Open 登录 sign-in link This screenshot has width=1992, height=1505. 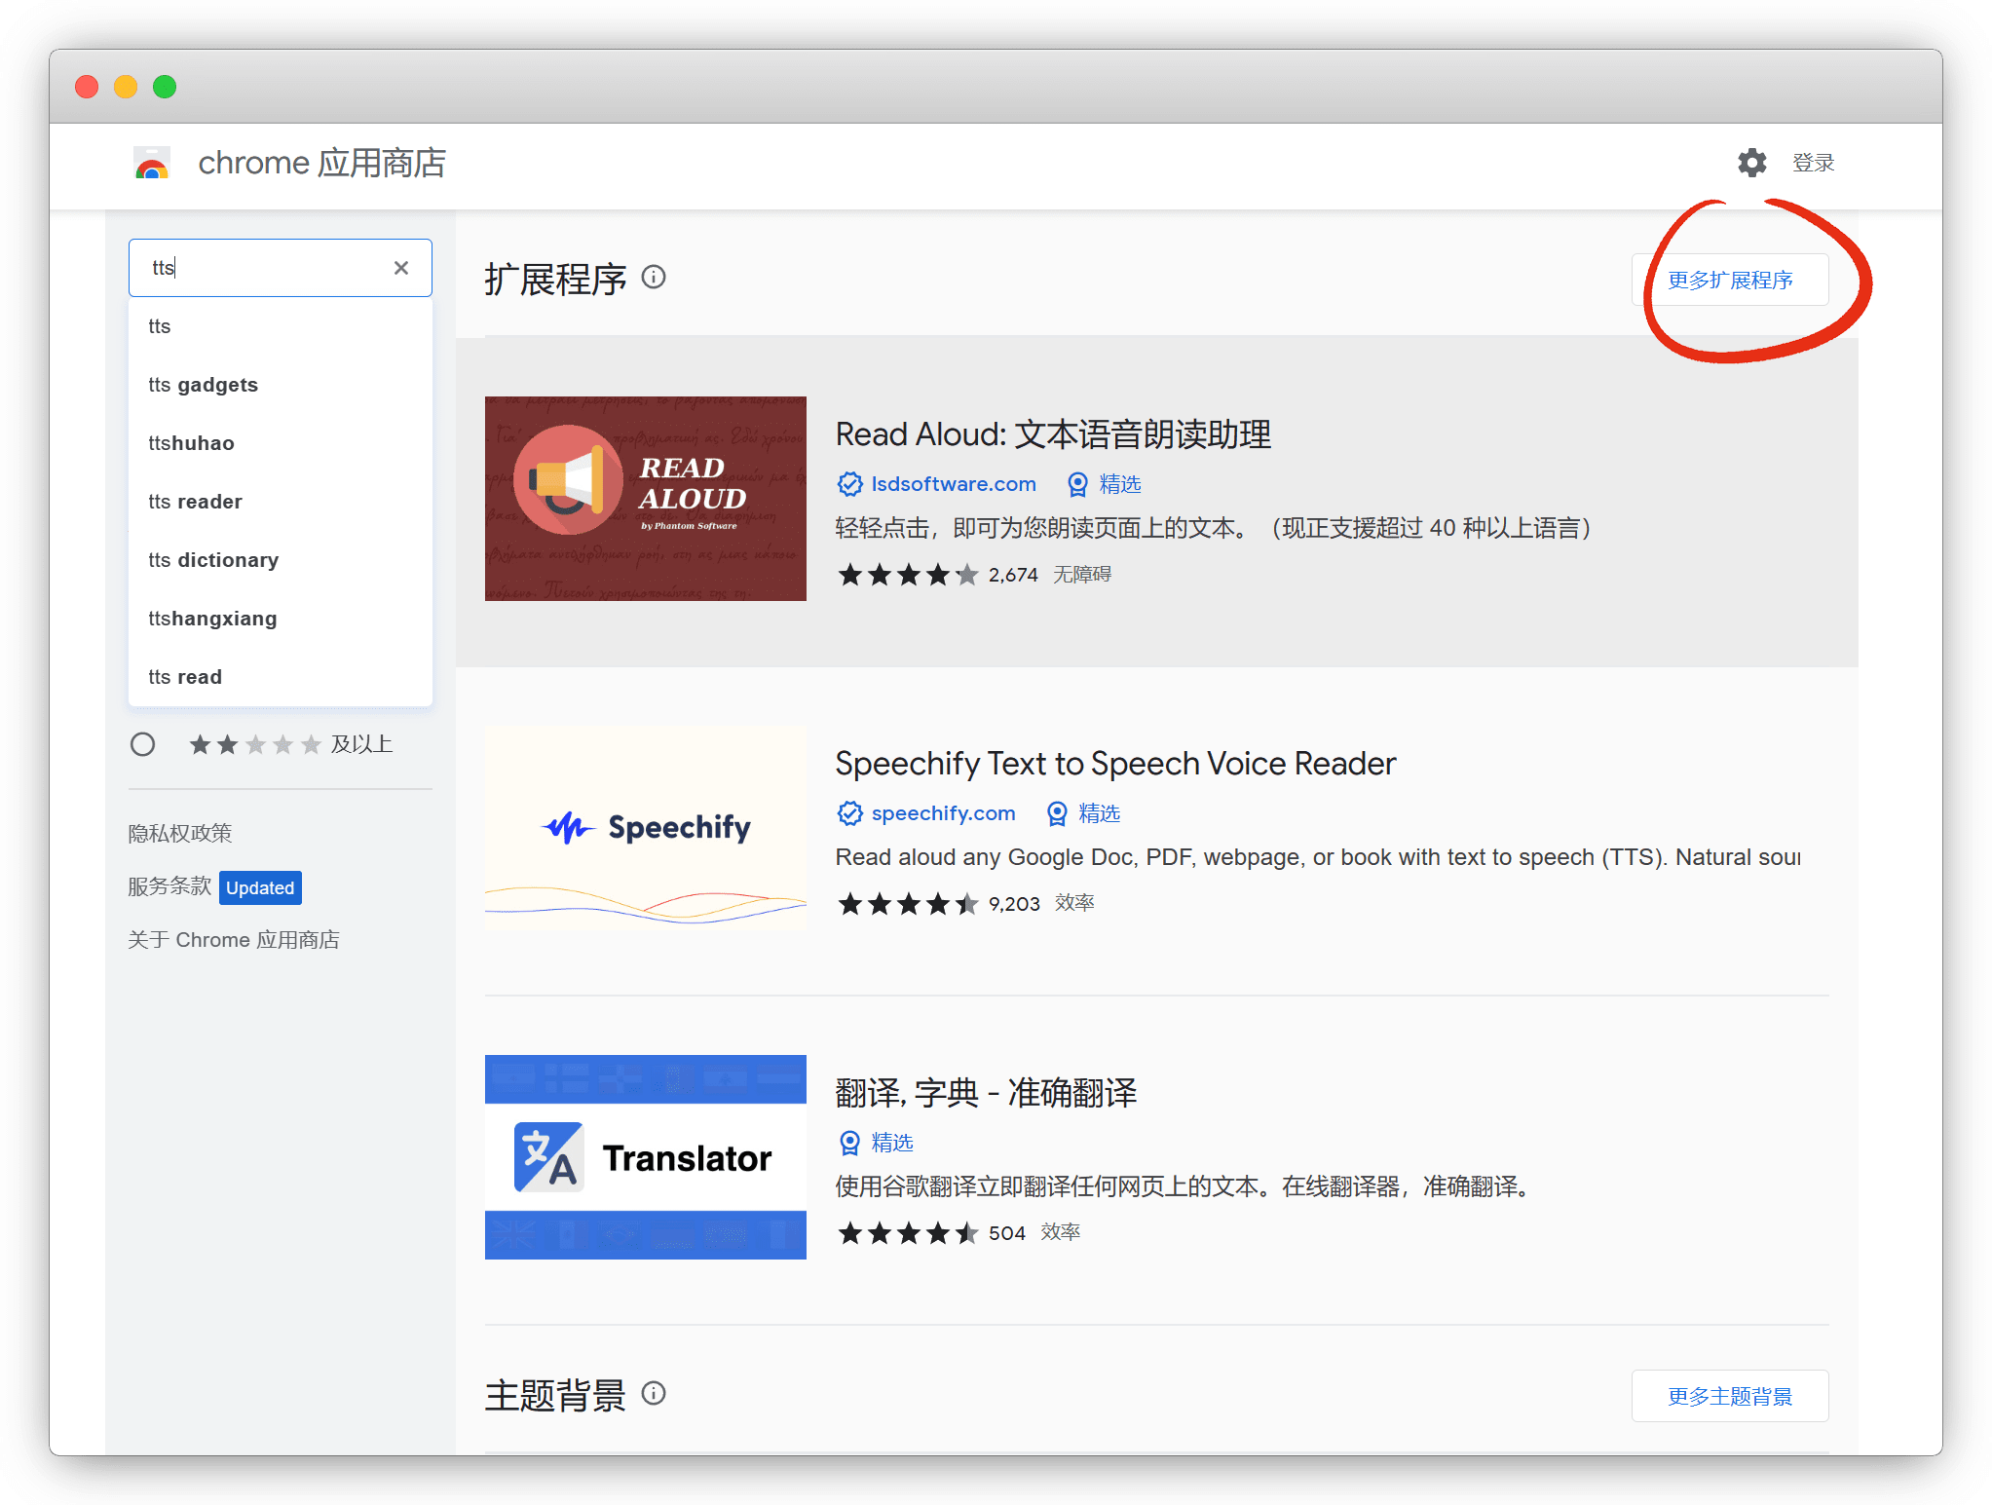click(1813, 163)
